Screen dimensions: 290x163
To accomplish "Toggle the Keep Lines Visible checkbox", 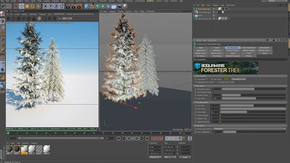I will pos(236,82).
